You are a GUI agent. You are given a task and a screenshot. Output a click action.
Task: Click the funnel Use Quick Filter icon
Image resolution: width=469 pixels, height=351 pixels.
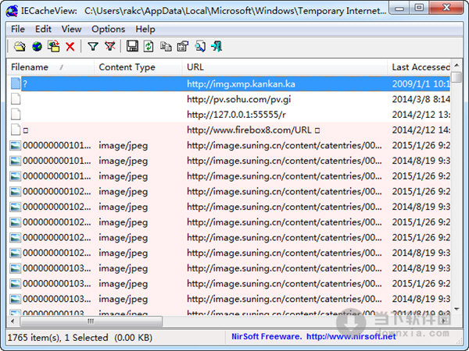pyautogui.click(x=93, y=47)
